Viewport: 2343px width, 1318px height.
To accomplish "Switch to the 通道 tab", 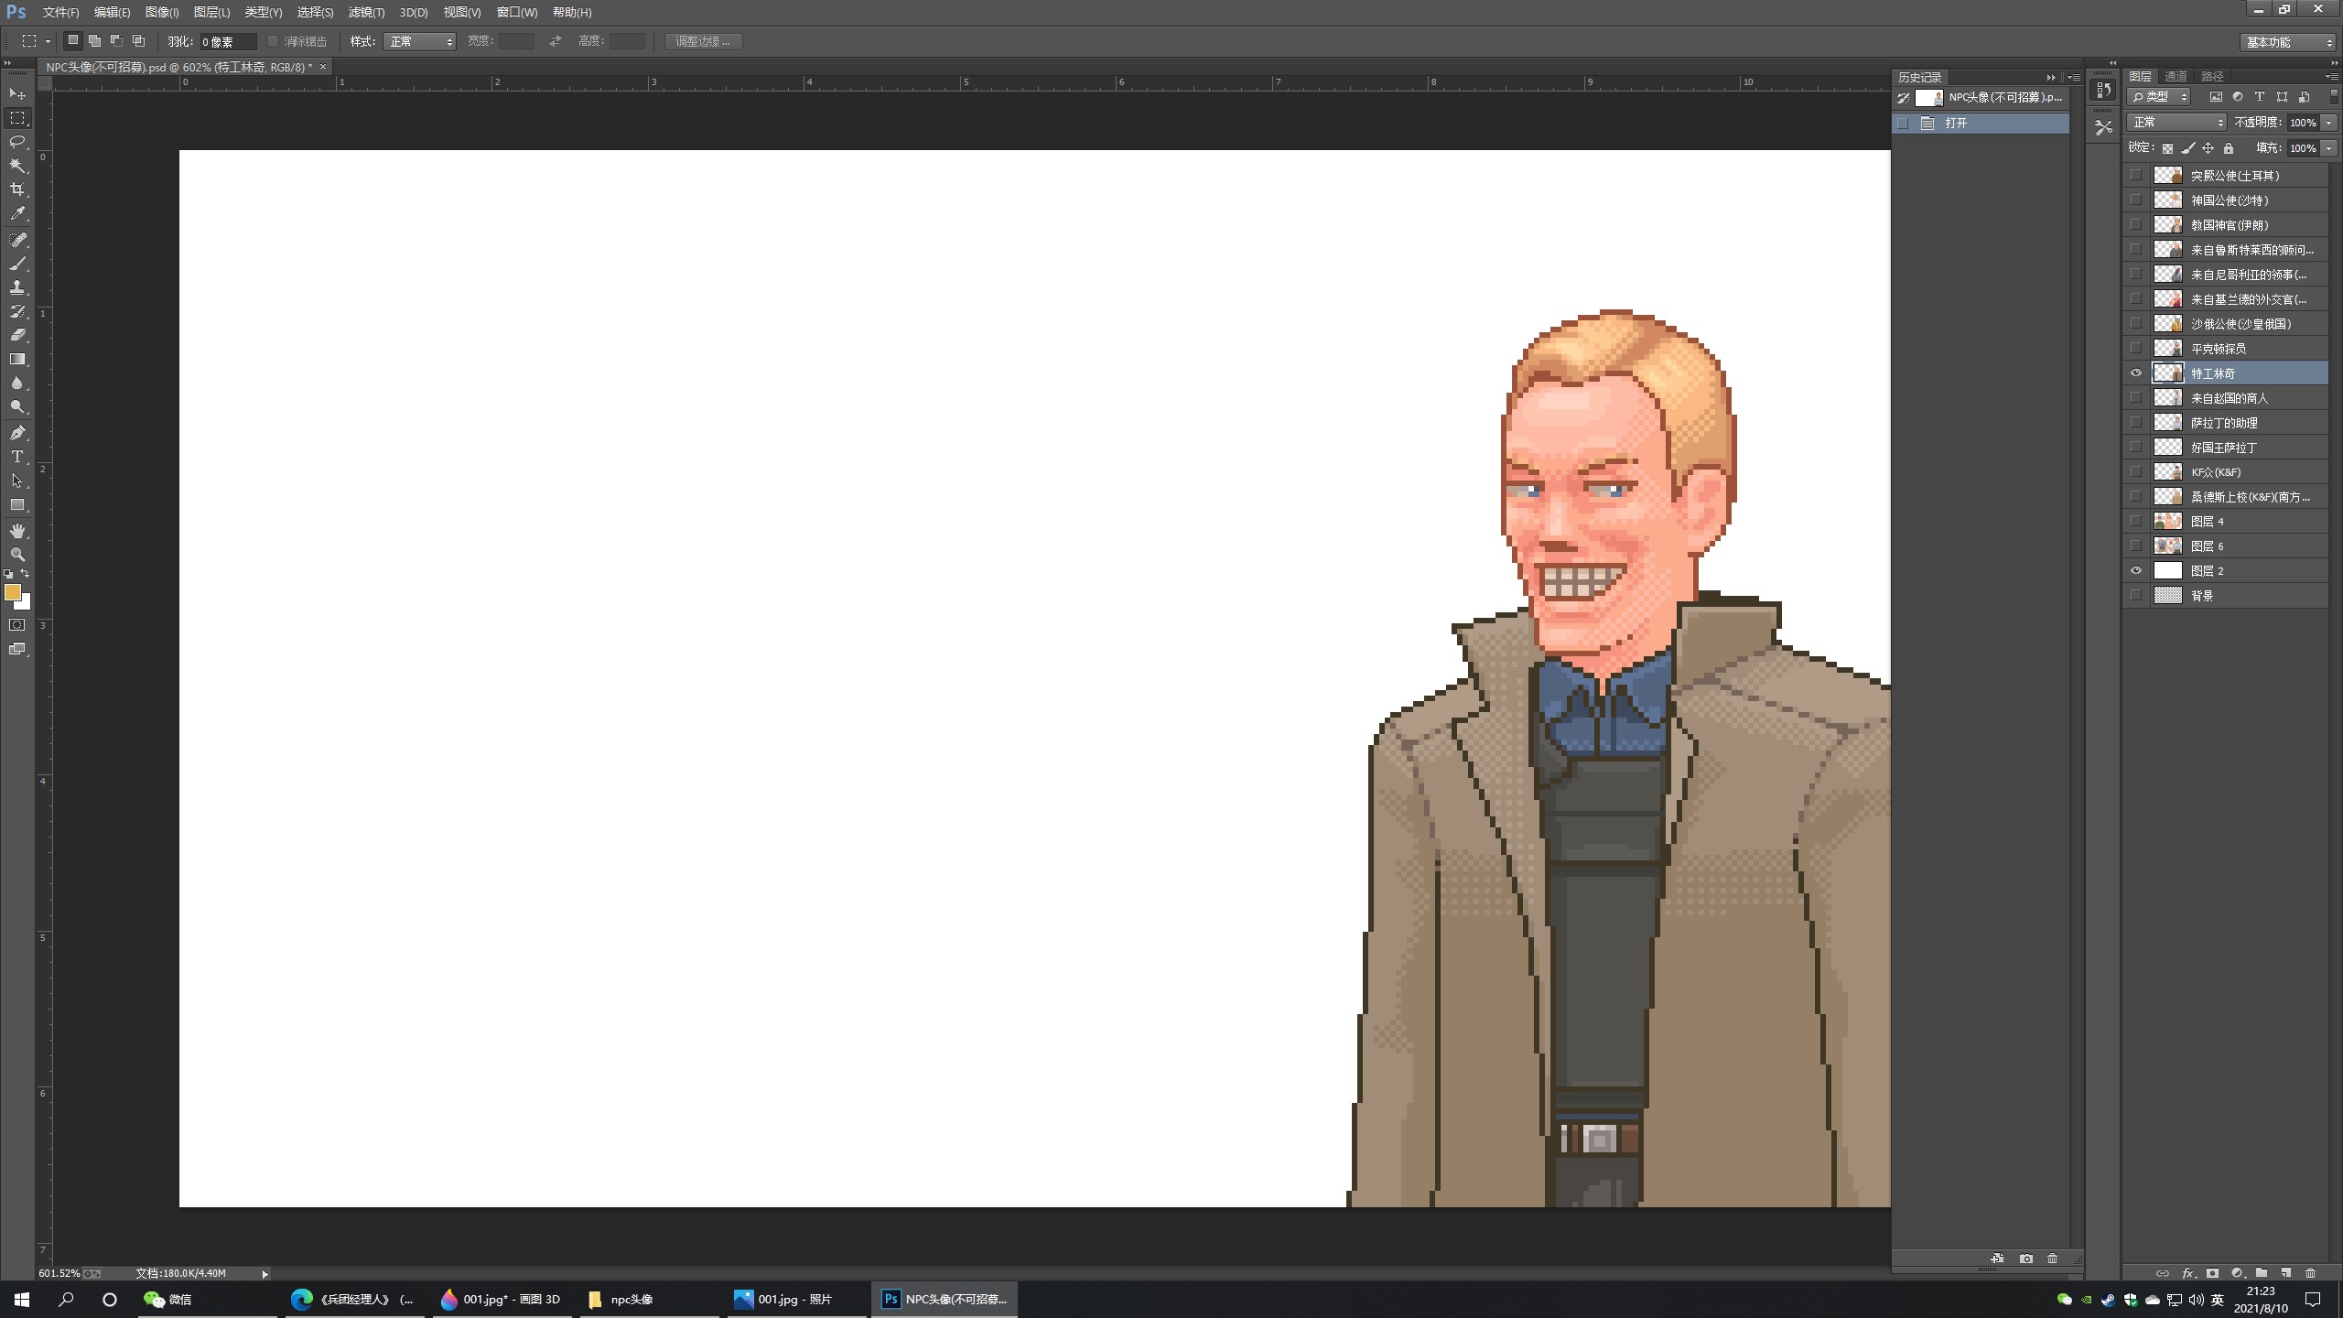I will coord(2176,76).
